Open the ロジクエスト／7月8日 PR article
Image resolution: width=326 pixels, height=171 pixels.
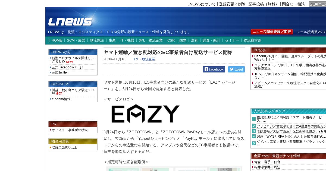tap(290, 66)
